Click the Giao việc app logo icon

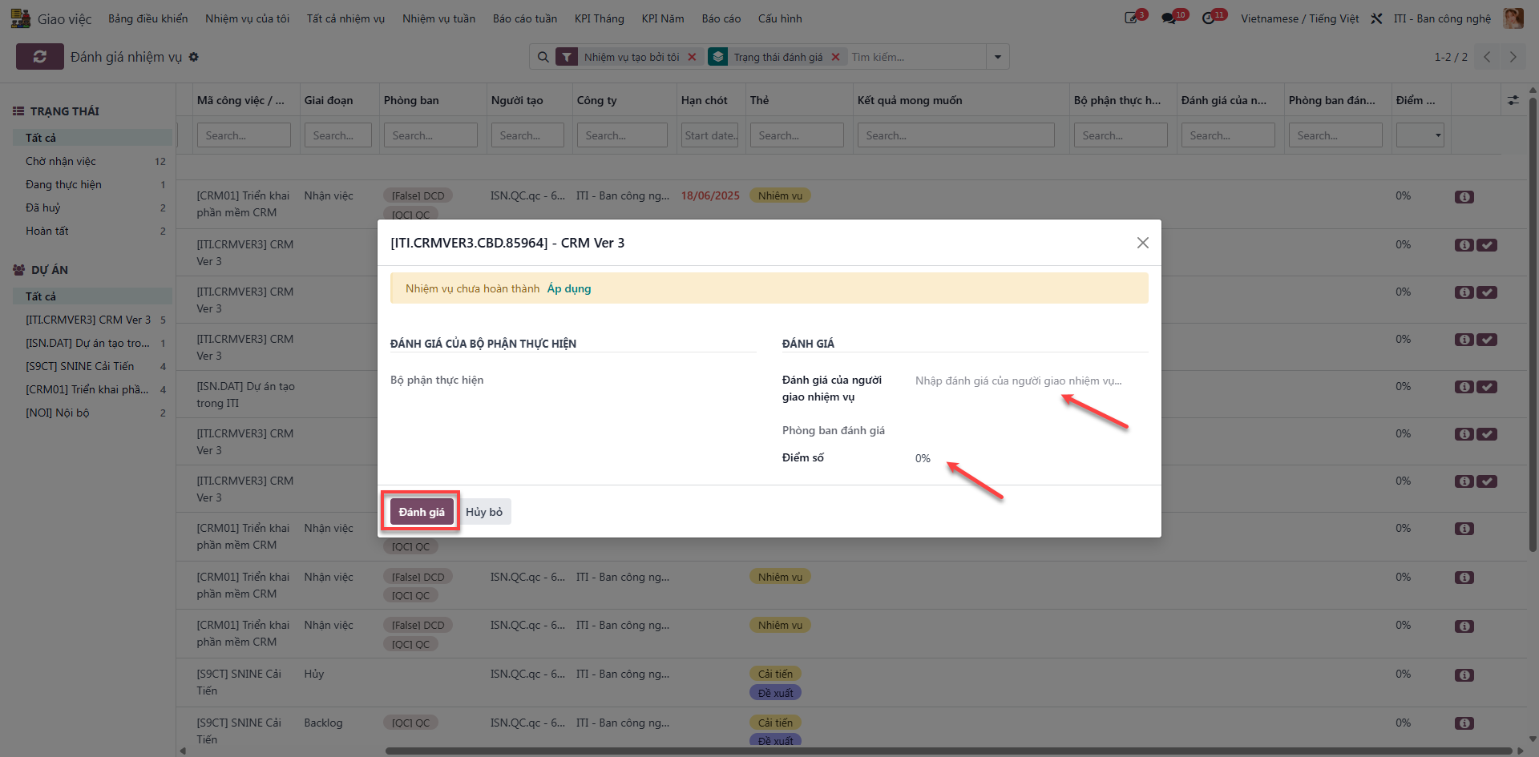pyautogui.click(x=21, y=18)
